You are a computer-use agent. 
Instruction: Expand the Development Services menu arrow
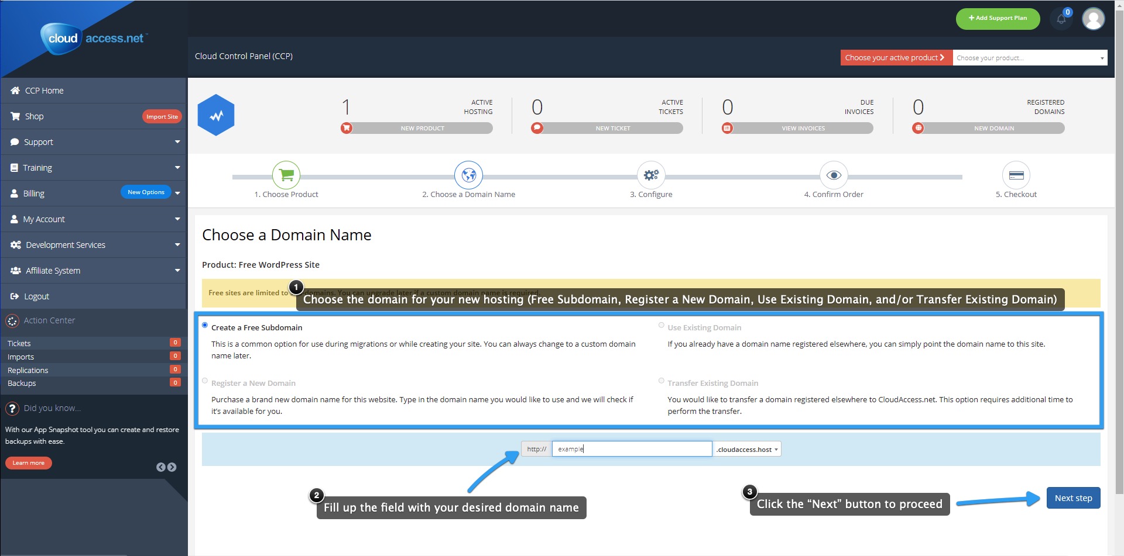tap(177, 245)
